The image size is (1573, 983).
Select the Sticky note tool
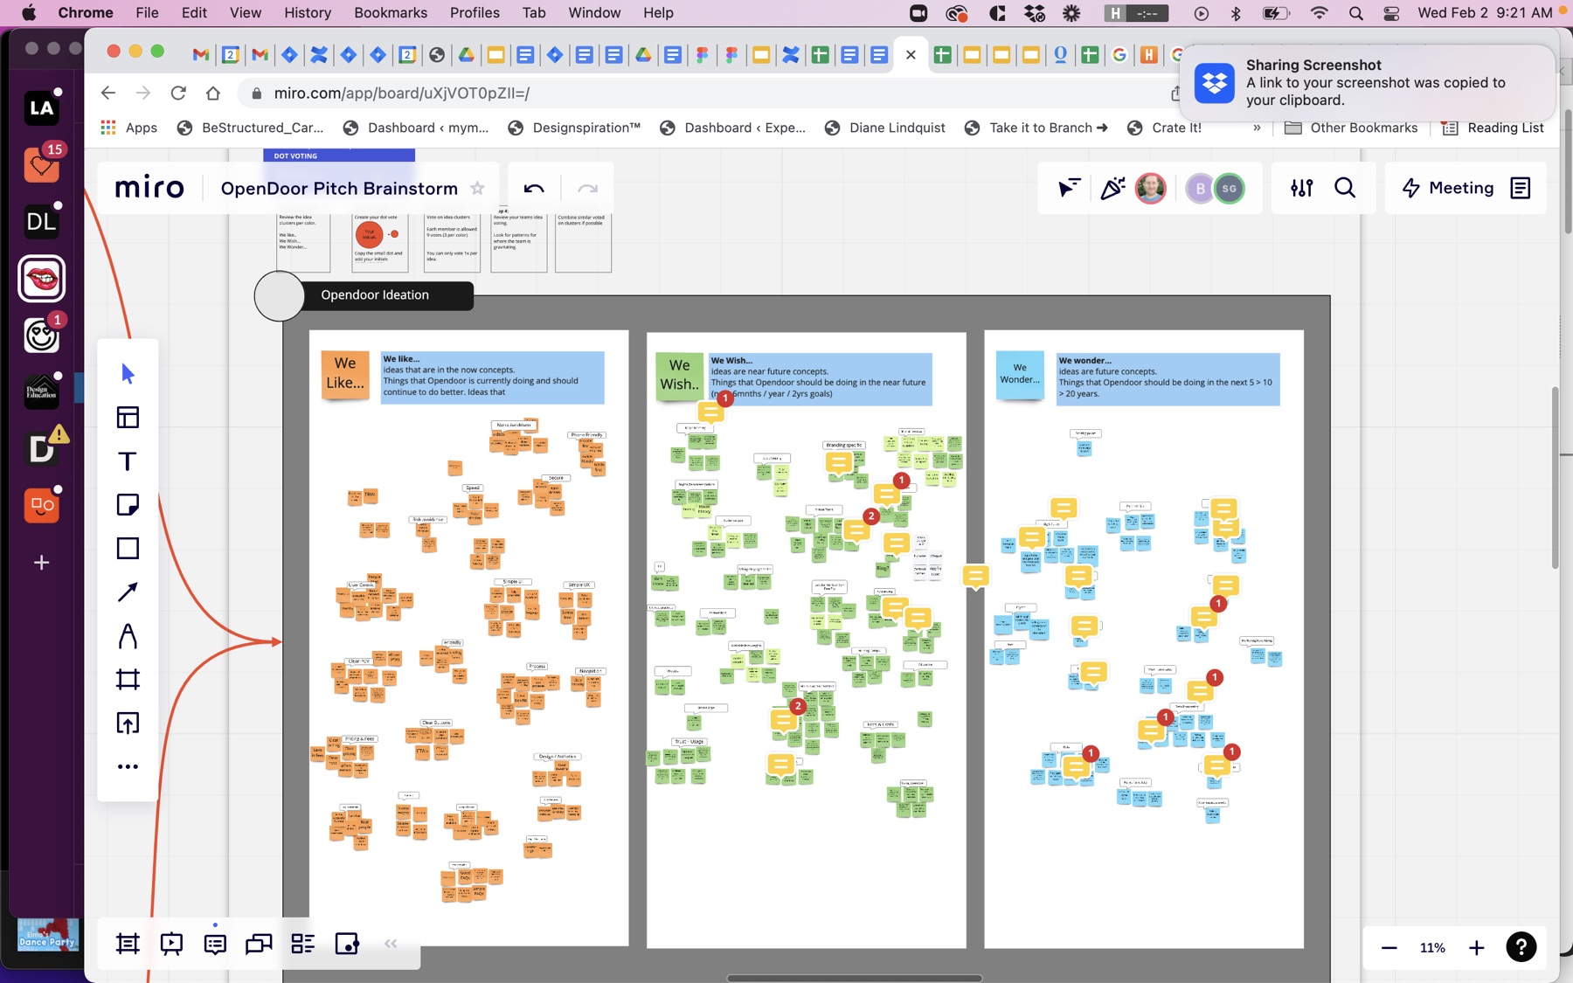[128, 505]
